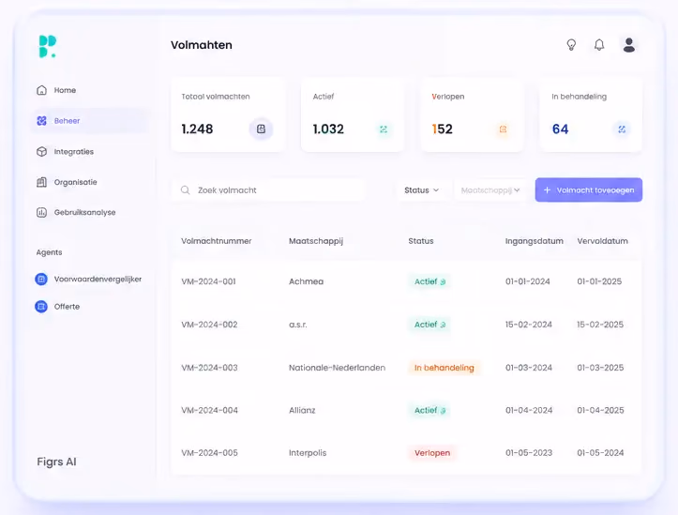Click the Offerte agent icon
The width and height of the screenshot is (678, 515).
click(41, 307)
